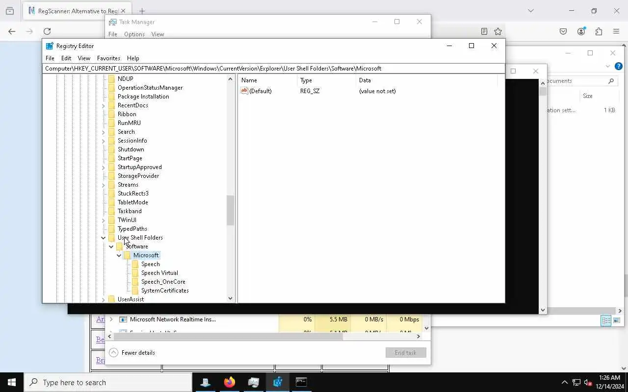The height and width of the screenshot is (392, 628).
Task: Select the SystemCertificates key name
Action: pos(165,291)
